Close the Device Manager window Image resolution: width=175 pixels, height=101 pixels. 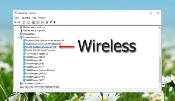[158, 13]
